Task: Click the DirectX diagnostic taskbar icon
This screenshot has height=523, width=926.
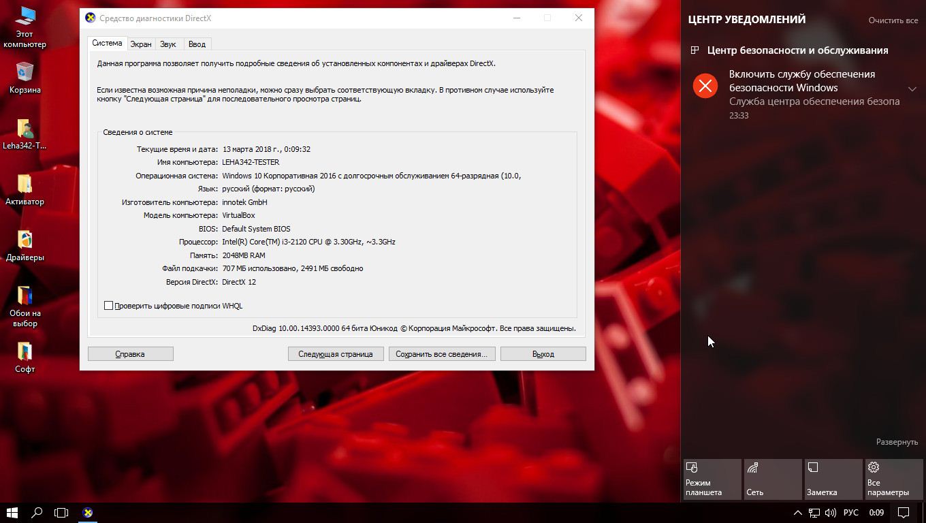Action: (88, 513)
